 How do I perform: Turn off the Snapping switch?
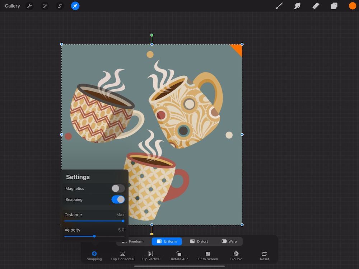[x=118, y=199]
